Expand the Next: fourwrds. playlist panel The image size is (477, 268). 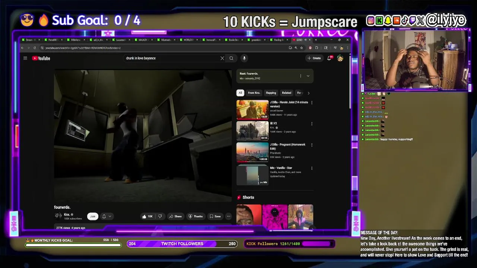[308, 76]
